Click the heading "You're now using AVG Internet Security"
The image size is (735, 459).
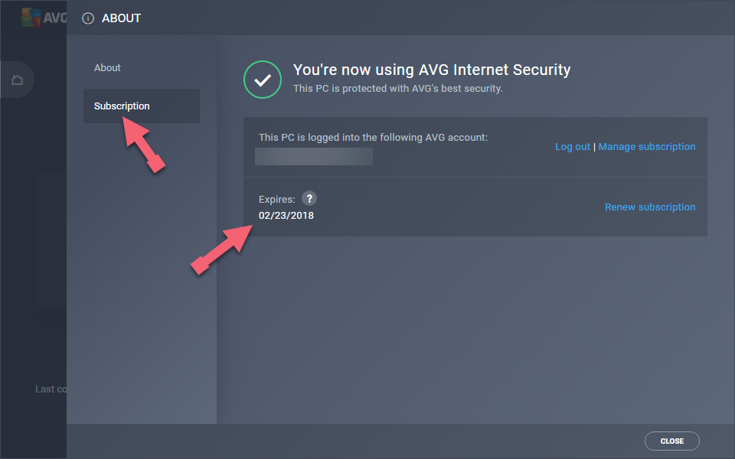432,70
